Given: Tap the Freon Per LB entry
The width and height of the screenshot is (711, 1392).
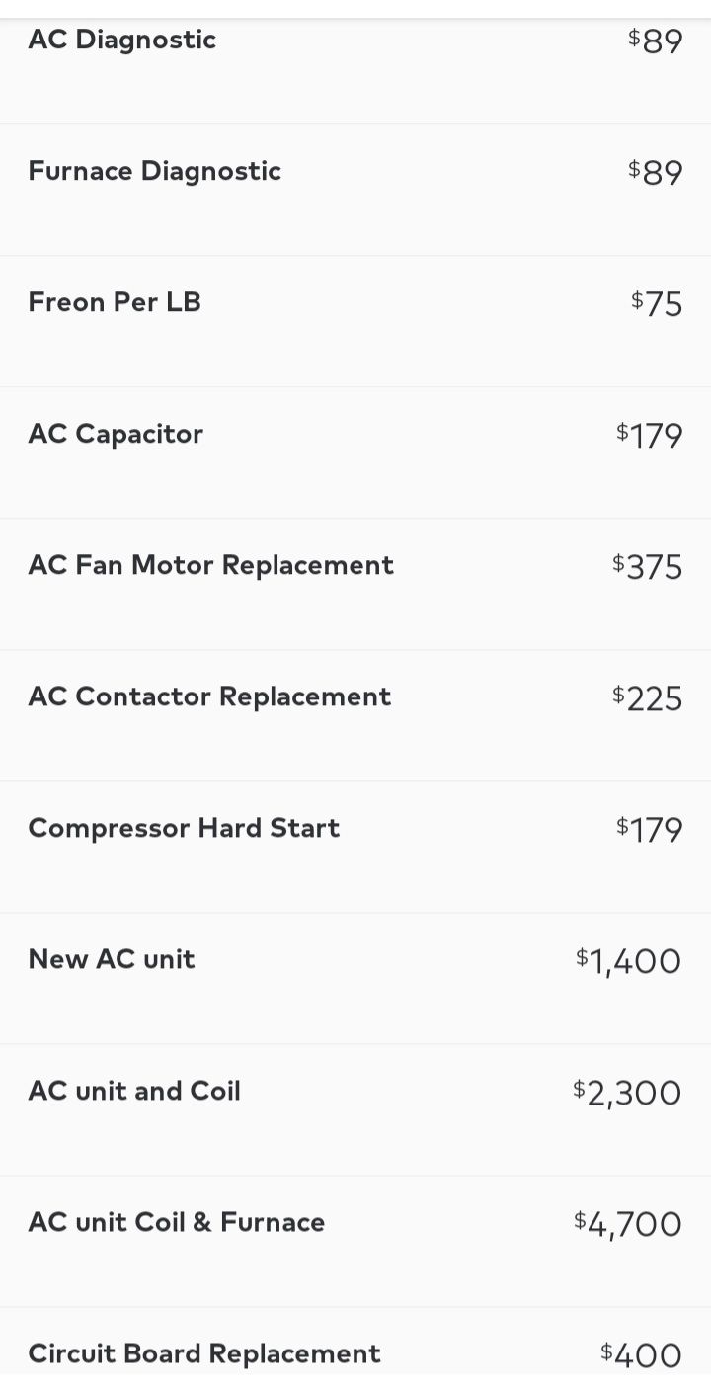Looking at the screenshot, I should pos(355,321).
